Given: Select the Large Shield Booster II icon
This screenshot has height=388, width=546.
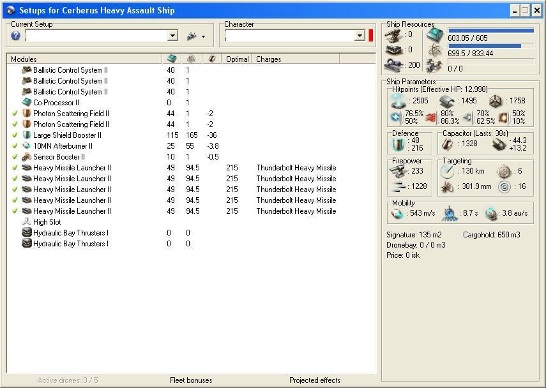Looking at the screenshot, I should point(27,135).
